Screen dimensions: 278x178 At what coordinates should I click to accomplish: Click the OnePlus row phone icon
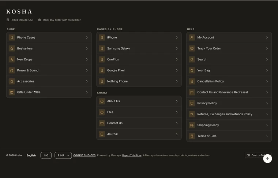tap(102, 59)
